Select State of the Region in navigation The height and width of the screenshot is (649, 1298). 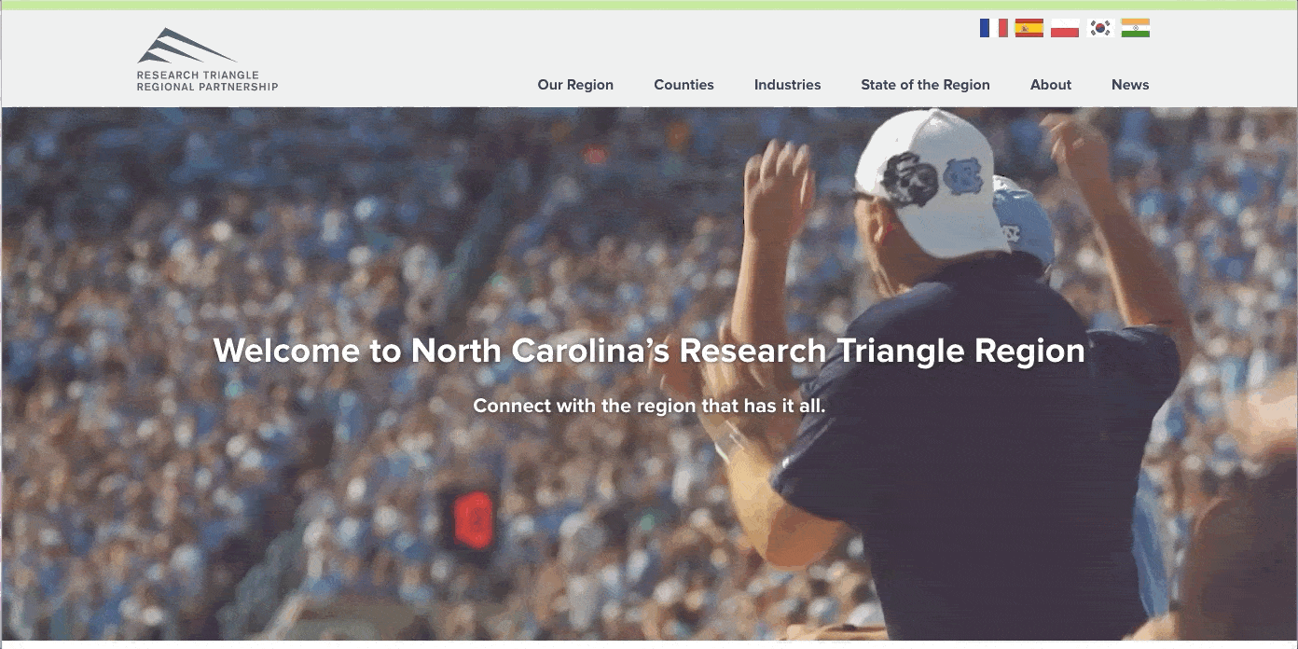pos(925,85)
